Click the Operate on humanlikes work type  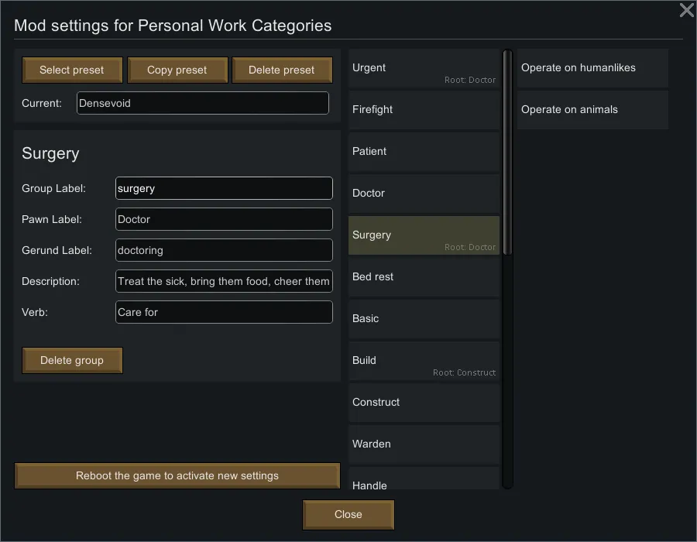coord(592,68)
